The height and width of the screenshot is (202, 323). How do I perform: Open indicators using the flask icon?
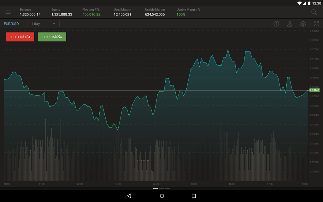pyautogui.click(x=290, y=24)
